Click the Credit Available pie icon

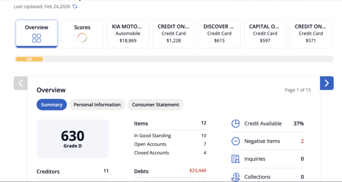(236, 124)
